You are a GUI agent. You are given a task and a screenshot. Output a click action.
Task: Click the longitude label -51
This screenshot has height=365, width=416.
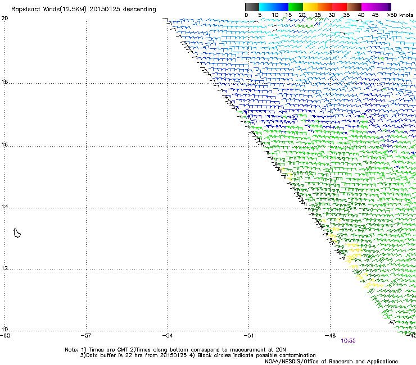pyautogui.click(x=248, y=336)
